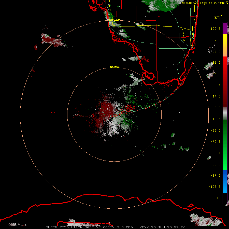Pick the purple segment of the velocity color bar
The height and width of the screenshot is (229, 229).
(x=225, y=28)
